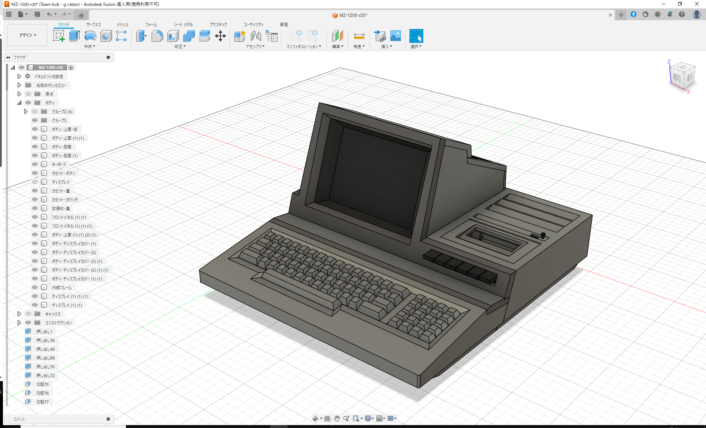
Task: Select the Revolve tool
Action: 90,36
